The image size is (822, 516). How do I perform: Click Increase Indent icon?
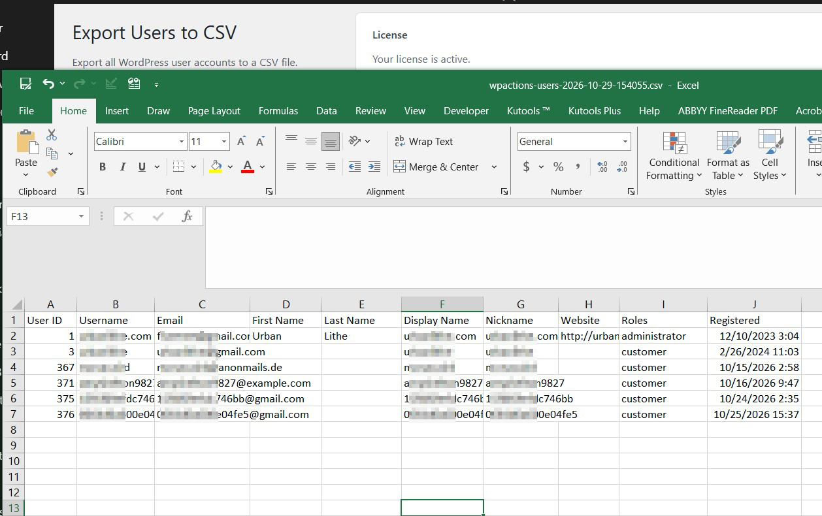coord(374,167)
